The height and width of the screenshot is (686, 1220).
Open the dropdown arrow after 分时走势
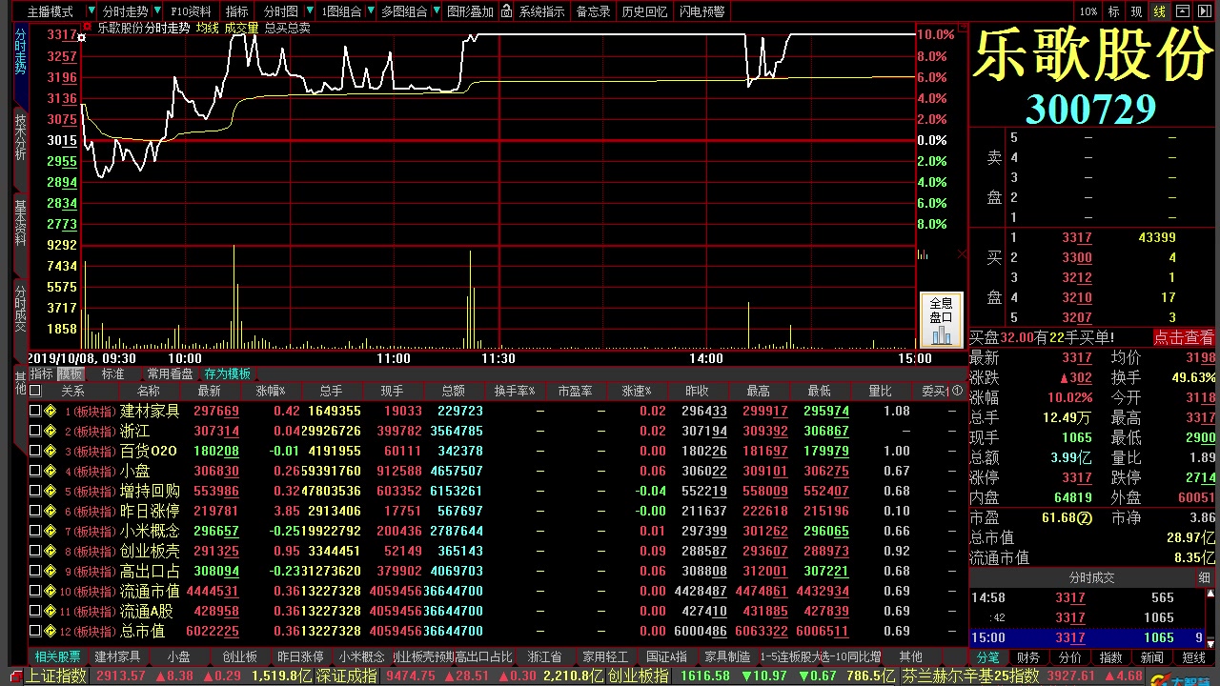click(157, 11)
